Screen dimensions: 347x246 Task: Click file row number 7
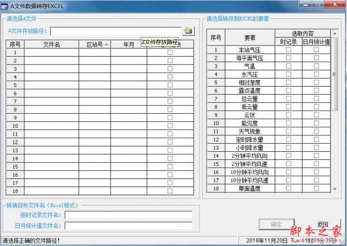tap(15, 102)
